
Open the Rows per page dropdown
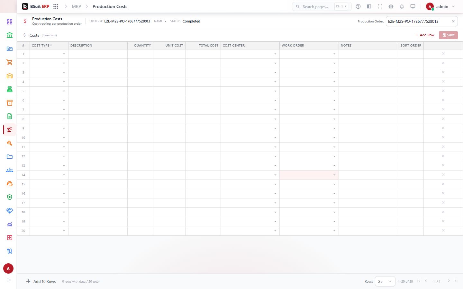tap(385, 281)
